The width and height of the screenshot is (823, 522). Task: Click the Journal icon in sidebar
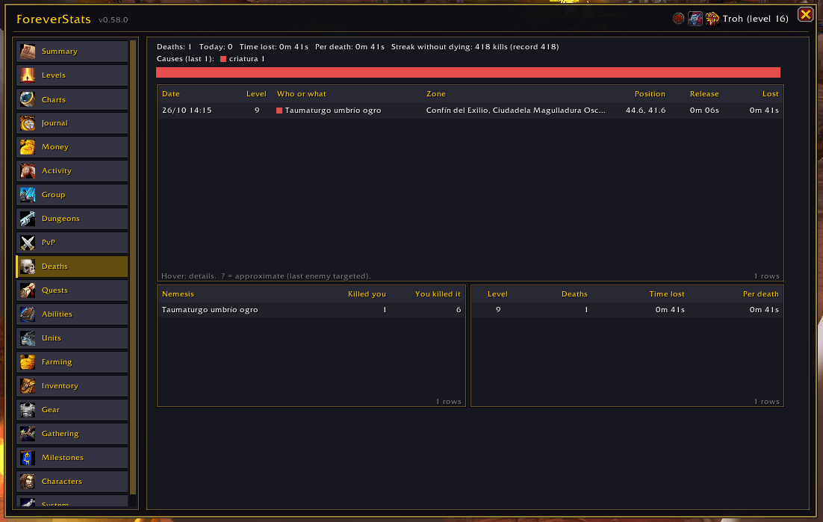click(x=28, y=123)
